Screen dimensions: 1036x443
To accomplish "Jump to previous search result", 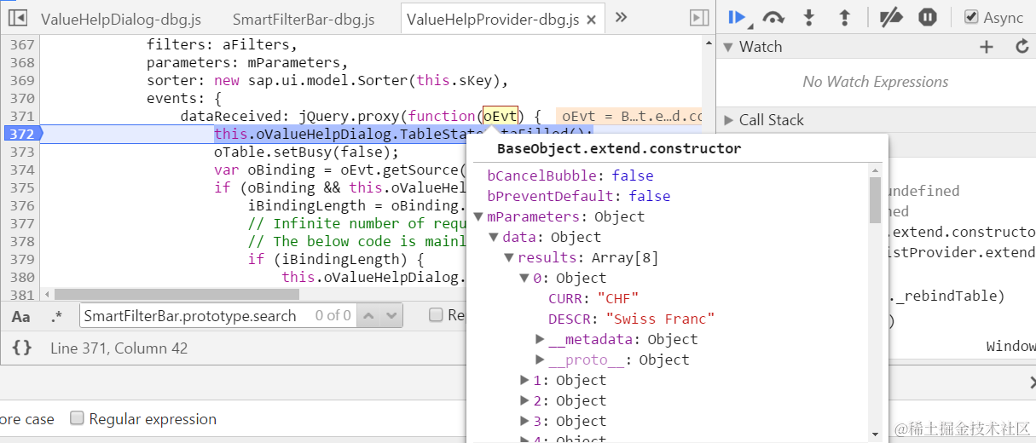I will tap(368, 315).
